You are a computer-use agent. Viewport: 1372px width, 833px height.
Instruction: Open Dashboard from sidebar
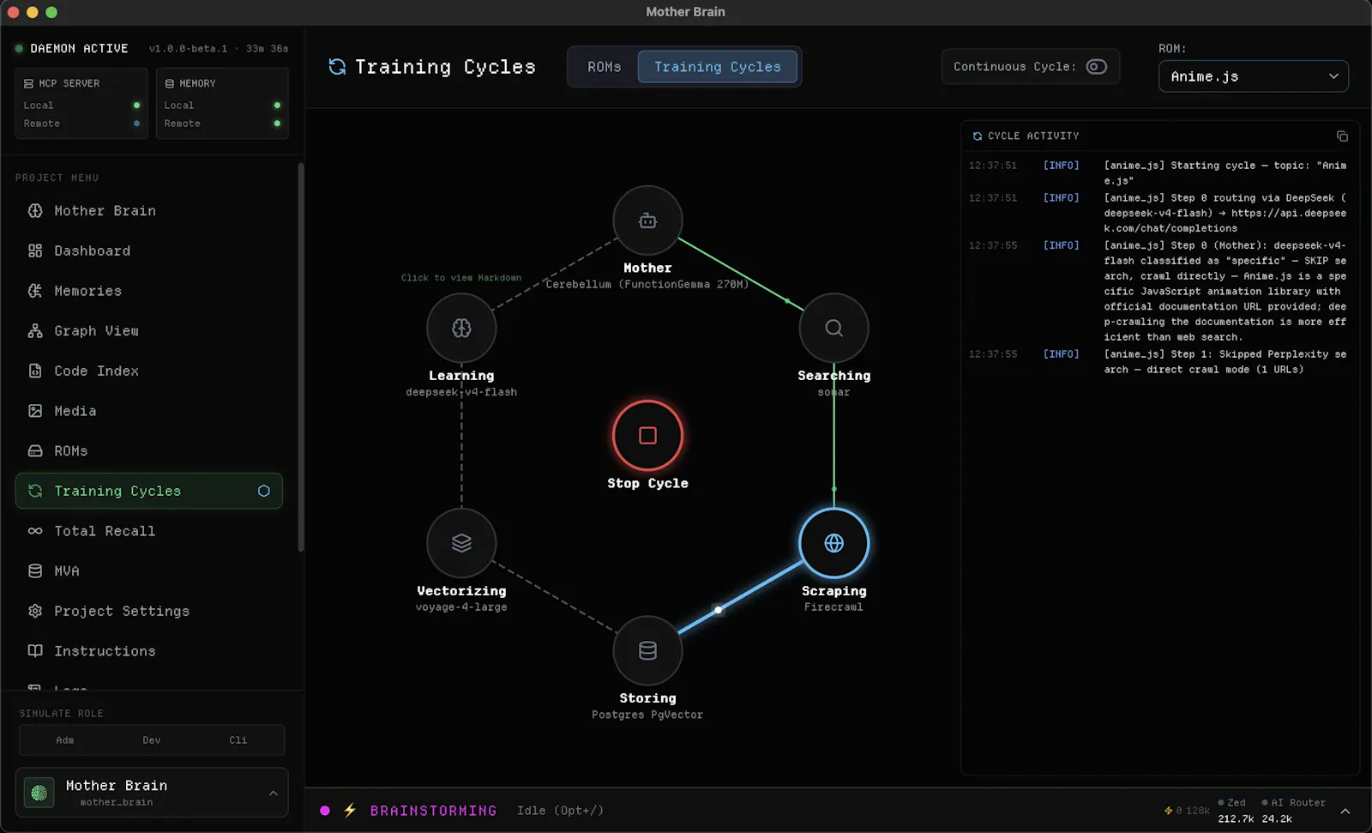tap(149, 251)
